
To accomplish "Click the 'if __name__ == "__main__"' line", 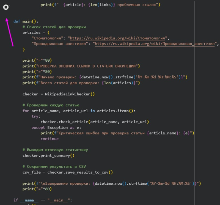I will tap(43, 200).
